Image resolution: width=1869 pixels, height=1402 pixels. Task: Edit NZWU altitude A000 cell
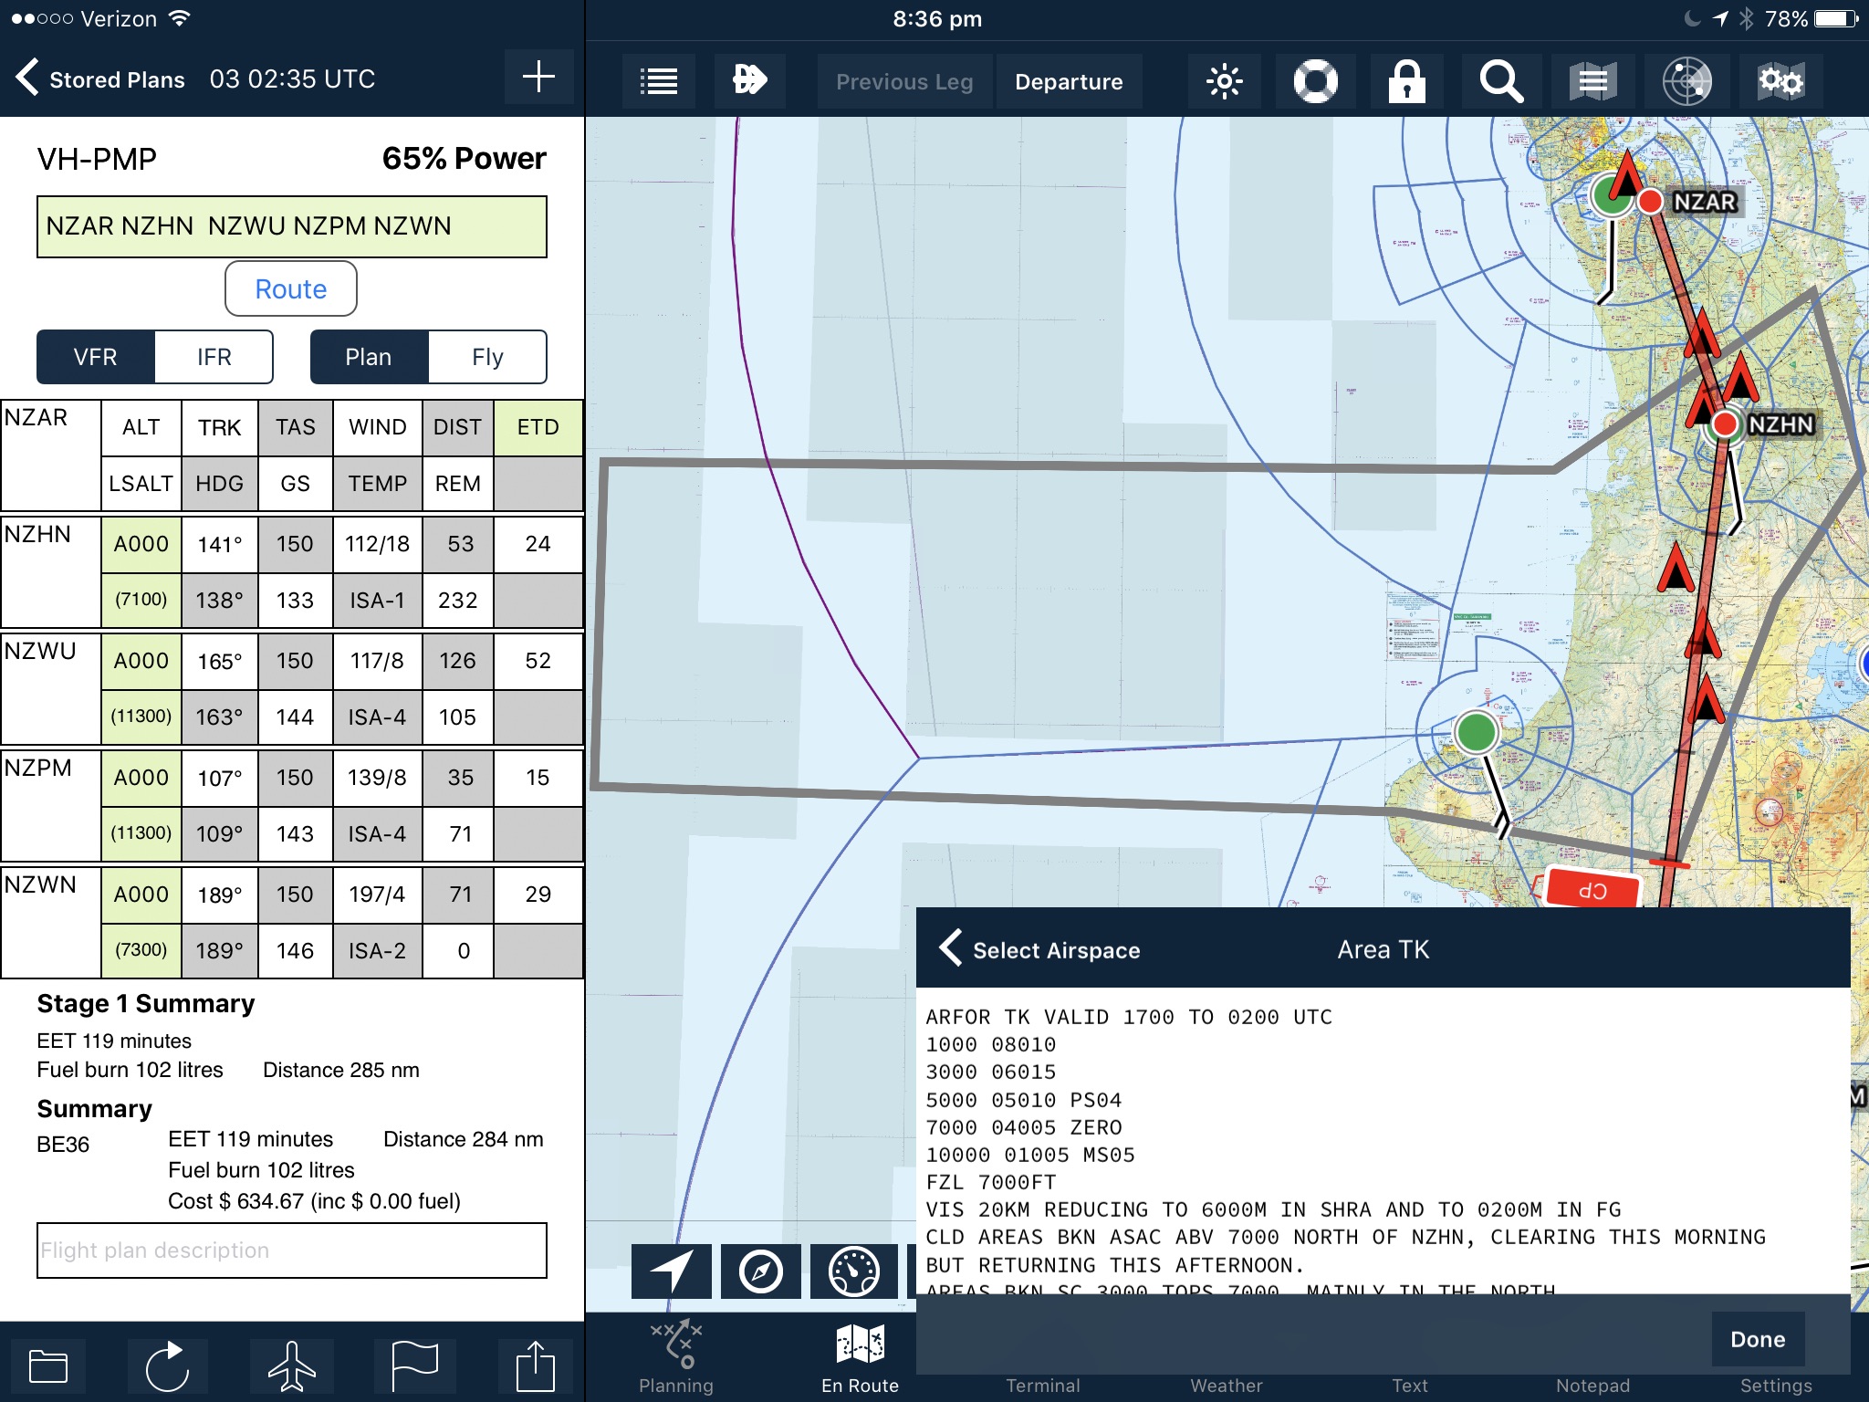(x=141, y=661)
